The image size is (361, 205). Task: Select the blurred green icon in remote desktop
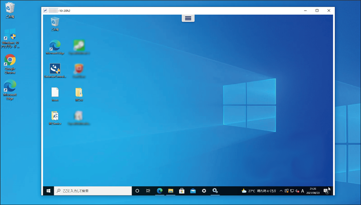click(x=79, y=47)
